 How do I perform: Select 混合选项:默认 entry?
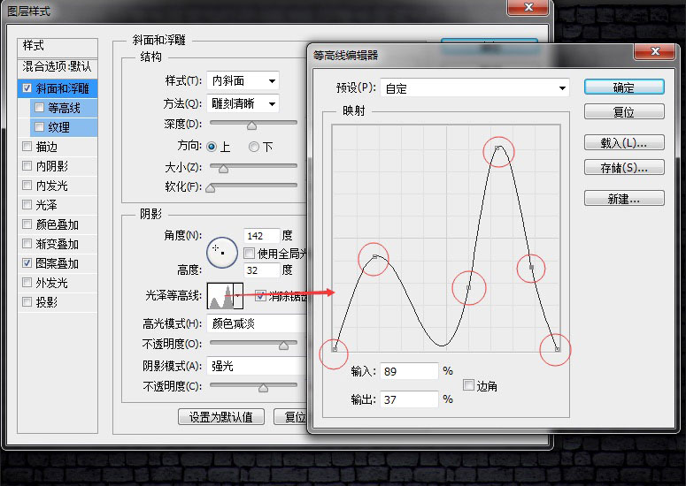[58, 66]
